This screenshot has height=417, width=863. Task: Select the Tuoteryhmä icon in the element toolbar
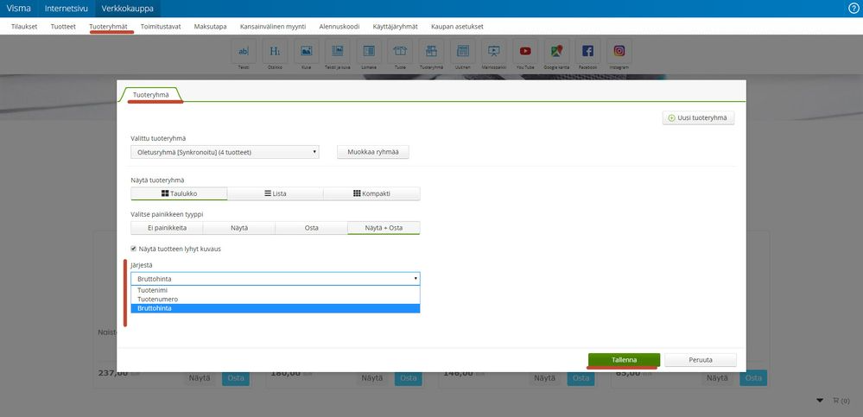tap(432, 51)
